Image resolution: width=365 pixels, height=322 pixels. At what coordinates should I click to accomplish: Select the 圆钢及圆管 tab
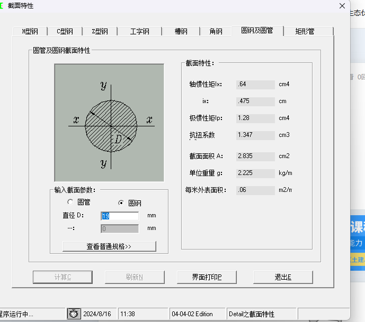click(257, 31)
